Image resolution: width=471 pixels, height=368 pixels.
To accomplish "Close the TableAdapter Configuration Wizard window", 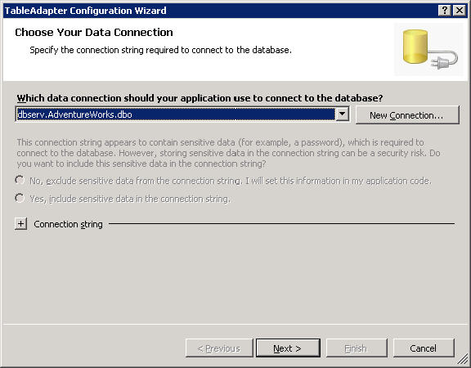I will point(460,11).
